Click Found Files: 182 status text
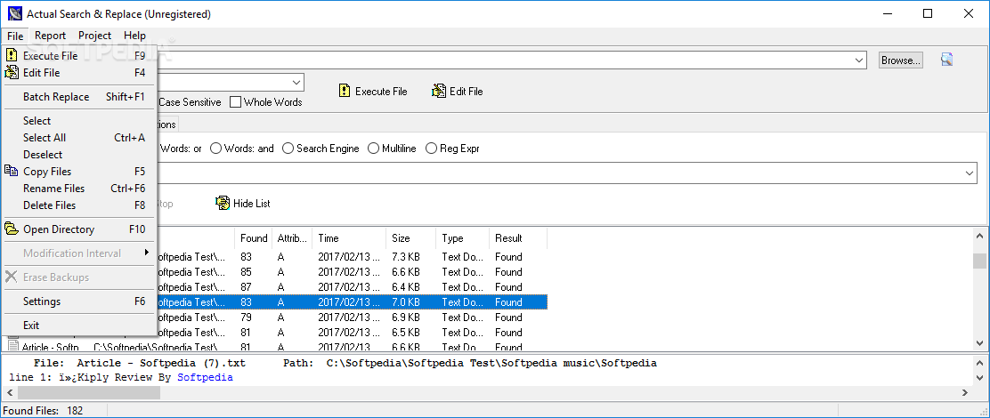 (x=43, y=410)
